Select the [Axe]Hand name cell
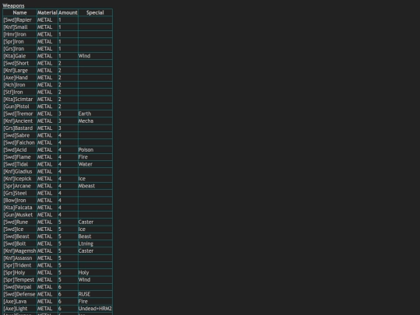 (x=19, y=78)
